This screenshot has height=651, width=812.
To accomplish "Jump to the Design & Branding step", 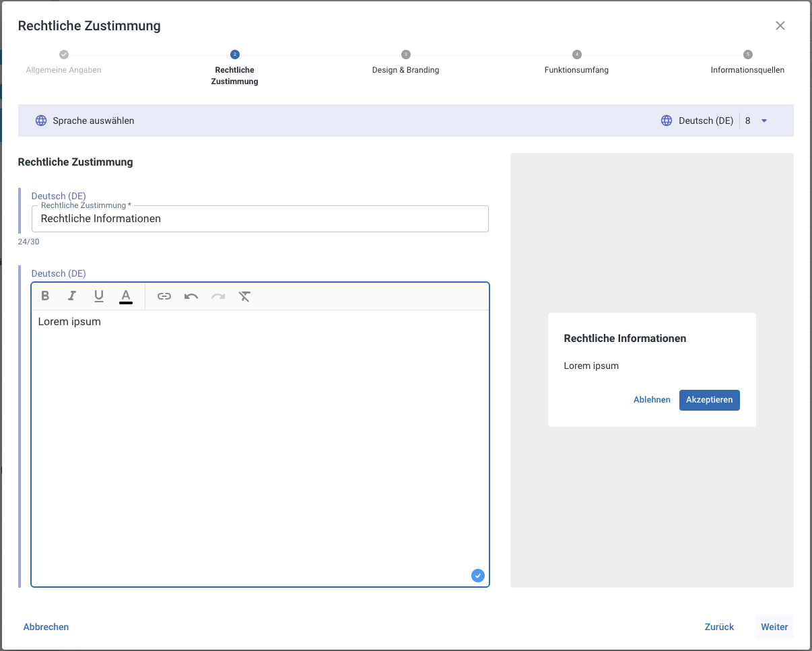I will 405,70.
